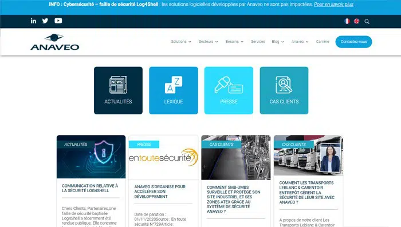Viewport: 401px width, 227px height.
Task: Click the Presse tag on press card
Action: click(x=144, y=144)
